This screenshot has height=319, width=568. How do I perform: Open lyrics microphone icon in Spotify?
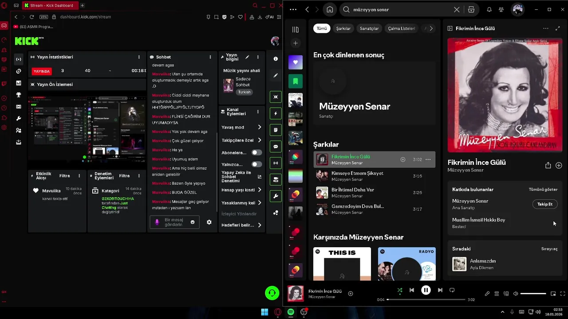point(487,294)
